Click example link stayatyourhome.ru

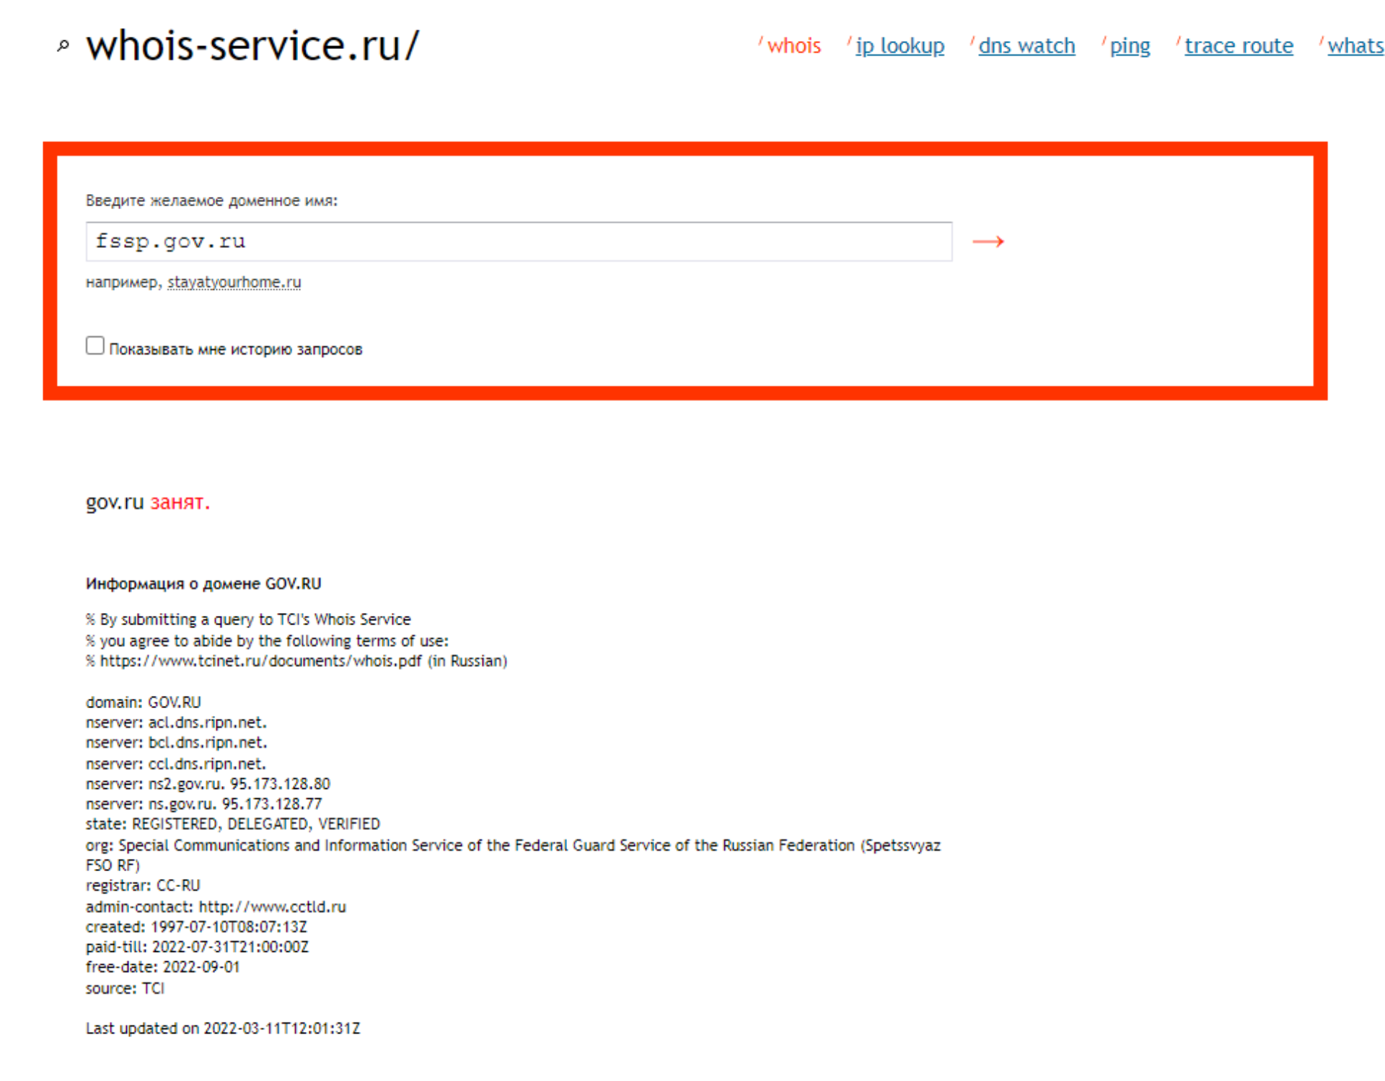pos(234,283)
